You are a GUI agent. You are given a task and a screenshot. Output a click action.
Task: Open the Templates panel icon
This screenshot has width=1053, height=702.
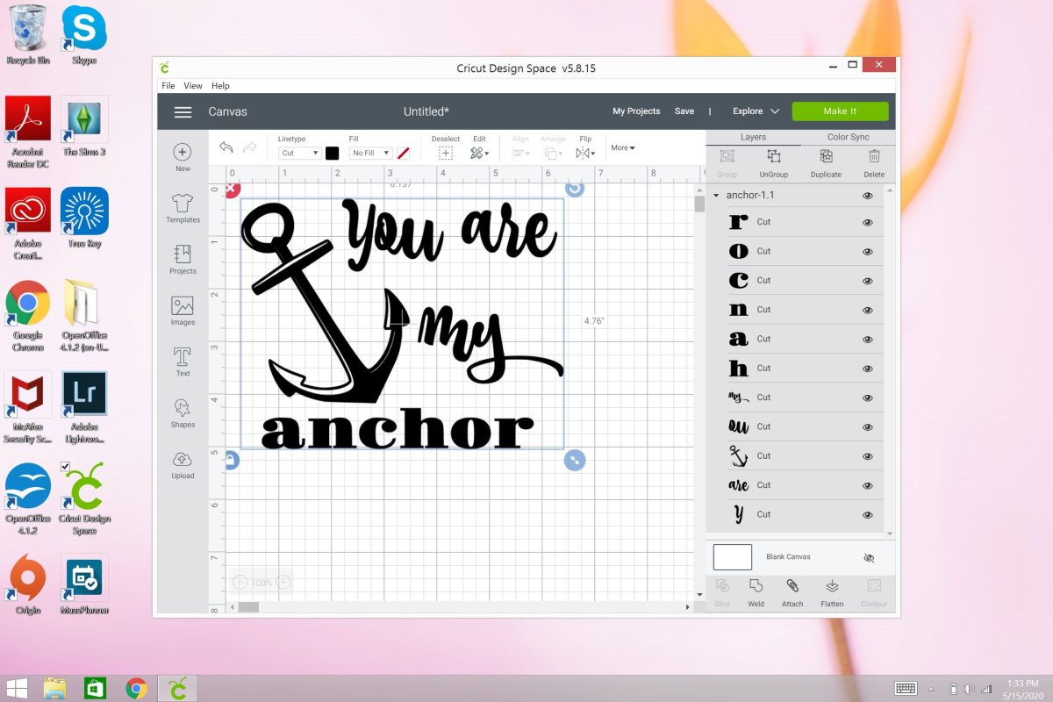pos(183,208)
